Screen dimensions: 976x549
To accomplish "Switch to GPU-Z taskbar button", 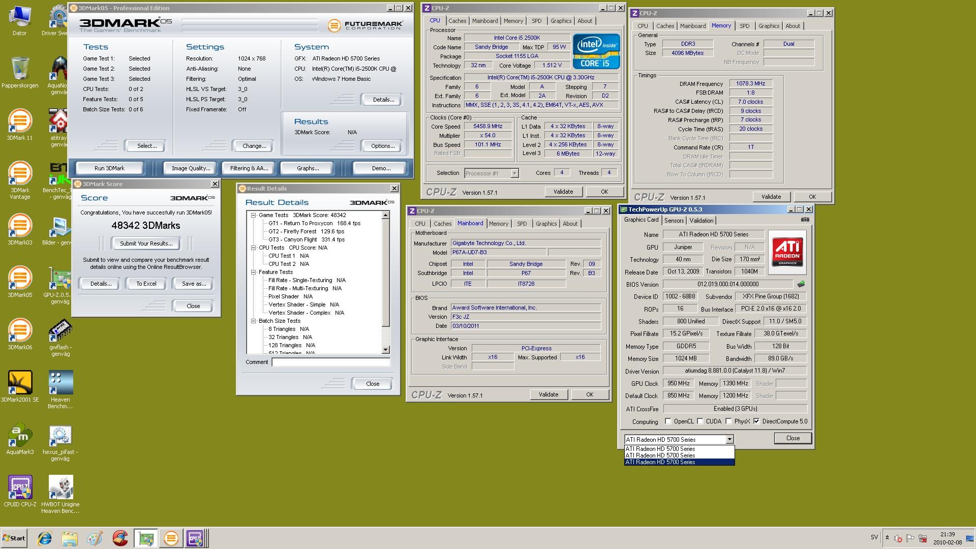I will coord(146,538).
